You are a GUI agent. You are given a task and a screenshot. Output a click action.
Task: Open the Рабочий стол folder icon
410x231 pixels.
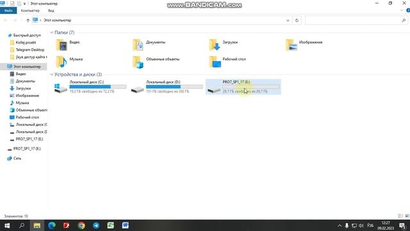click(215, 62)
